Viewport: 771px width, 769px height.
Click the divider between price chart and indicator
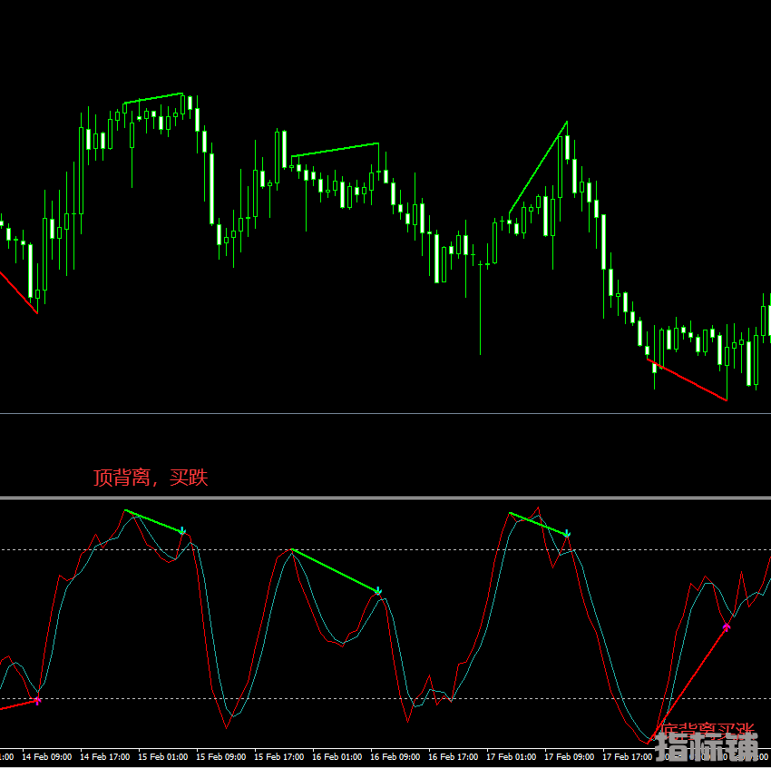coord(385,498)
